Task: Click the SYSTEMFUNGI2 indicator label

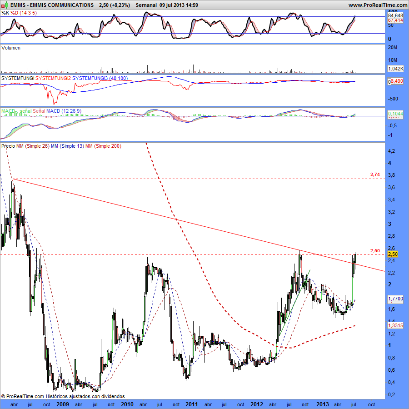Action: pos(53,78)
